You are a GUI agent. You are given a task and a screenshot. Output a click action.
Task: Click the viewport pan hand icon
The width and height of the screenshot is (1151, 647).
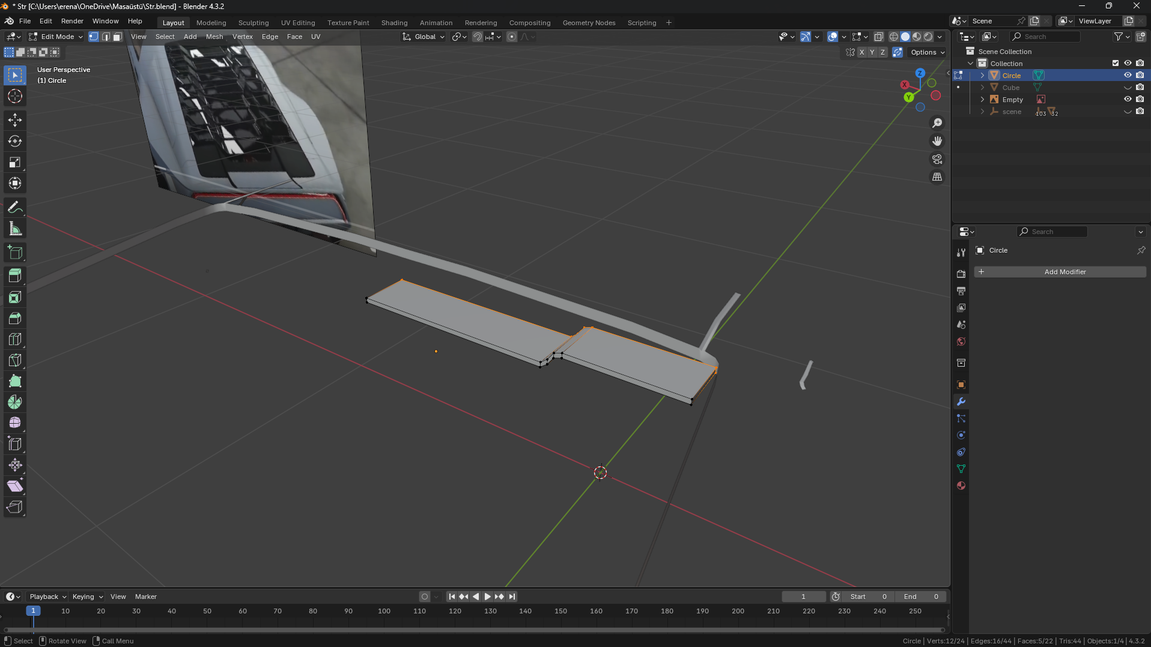coord(937,141)
